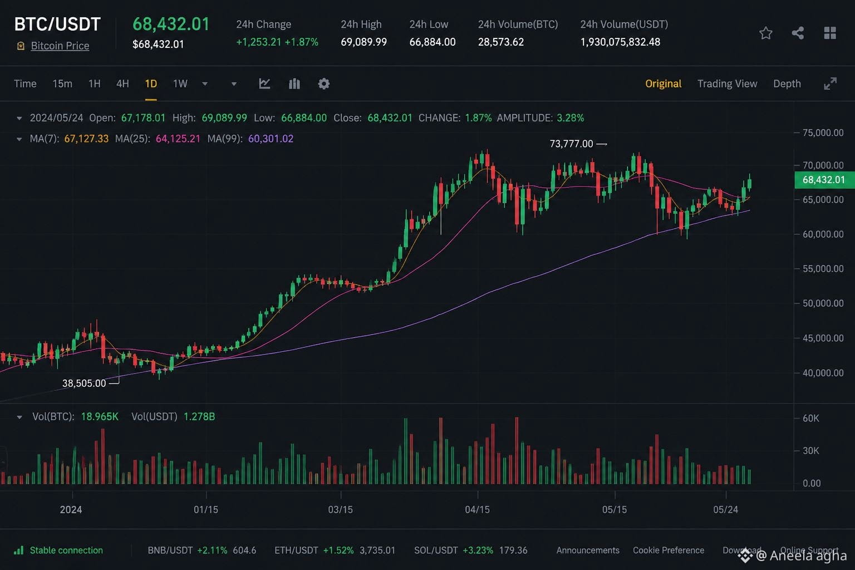The image size is (855, 570).
Task: Open chart settings gear icon
Action: 324,83
